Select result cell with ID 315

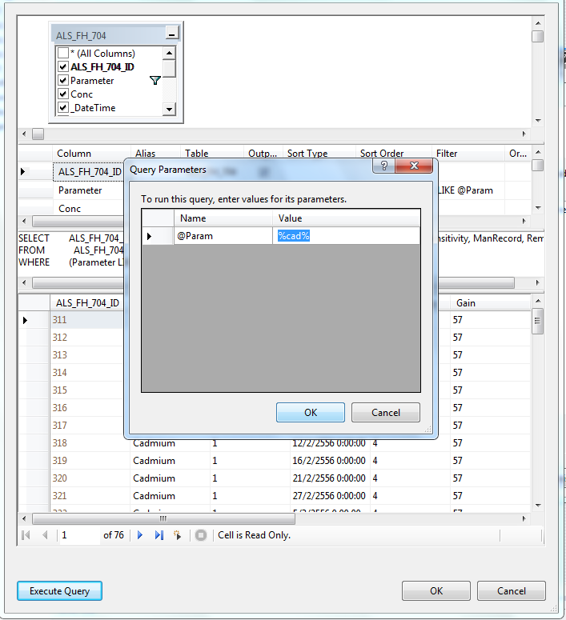point(87,390)
